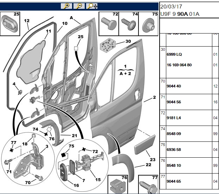Click the part 77 screw thumbnail
Viewport: 219px width, 194px height.
coord(148,184)
